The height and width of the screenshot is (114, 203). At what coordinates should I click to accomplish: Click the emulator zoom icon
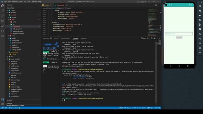pyautogui.click(x=200, y=34)
